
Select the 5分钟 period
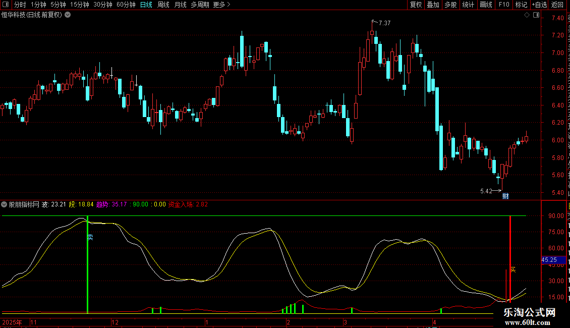click(58, 5)
